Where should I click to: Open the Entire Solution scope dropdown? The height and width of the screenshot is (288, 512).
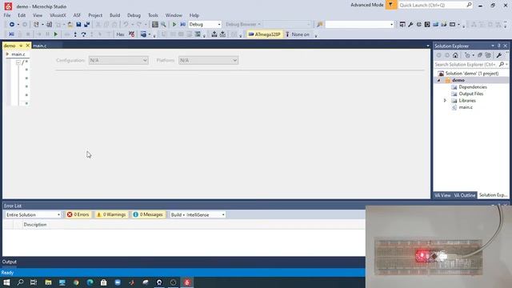coord(33,215)
